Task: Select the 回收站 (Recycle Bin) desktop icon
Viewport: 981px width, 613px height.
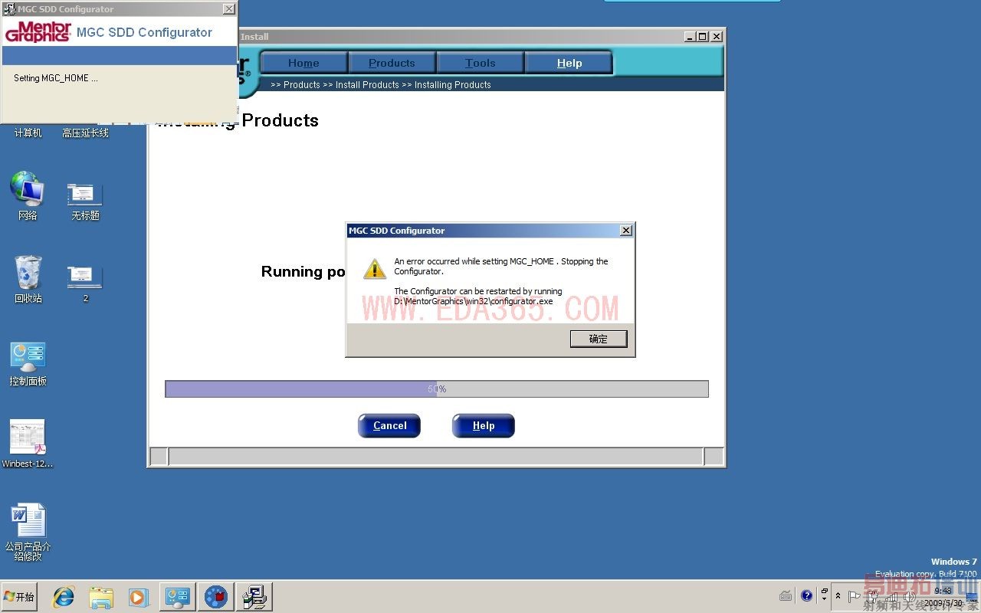Action: [28, 279]
